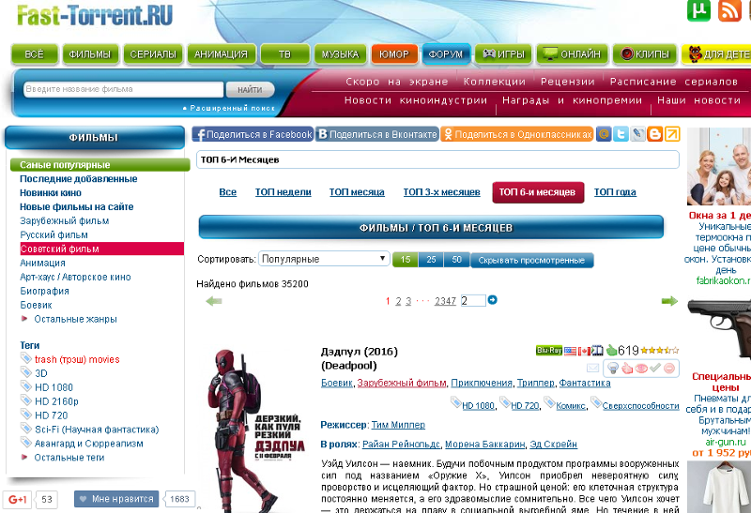Go to next page with green right arrow
The height and width of the screenshot is (513, 751).
[x=669, y=301]
